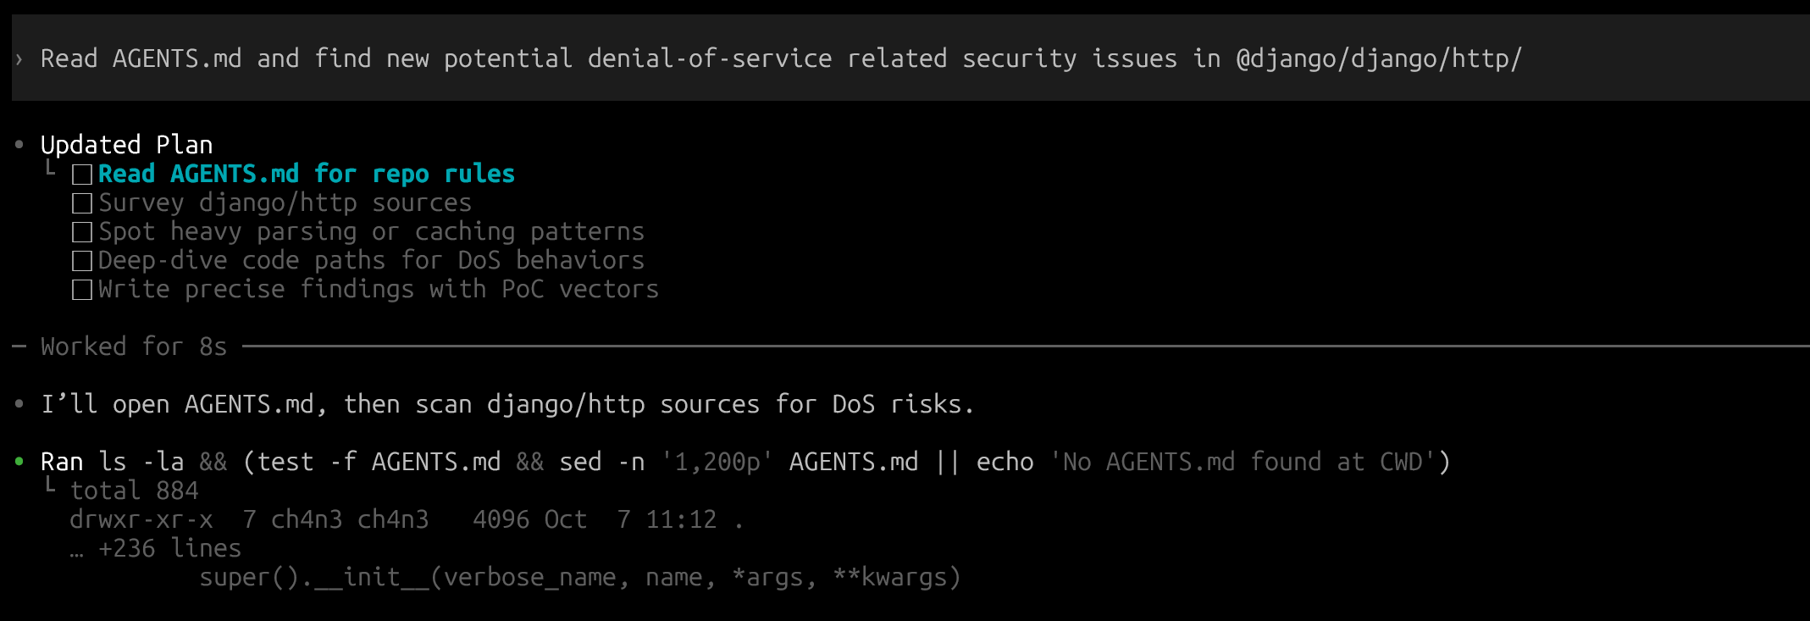
Task: Click the 'No AGENTS.md found at CWD' string
Action: tap(1243, 462)
